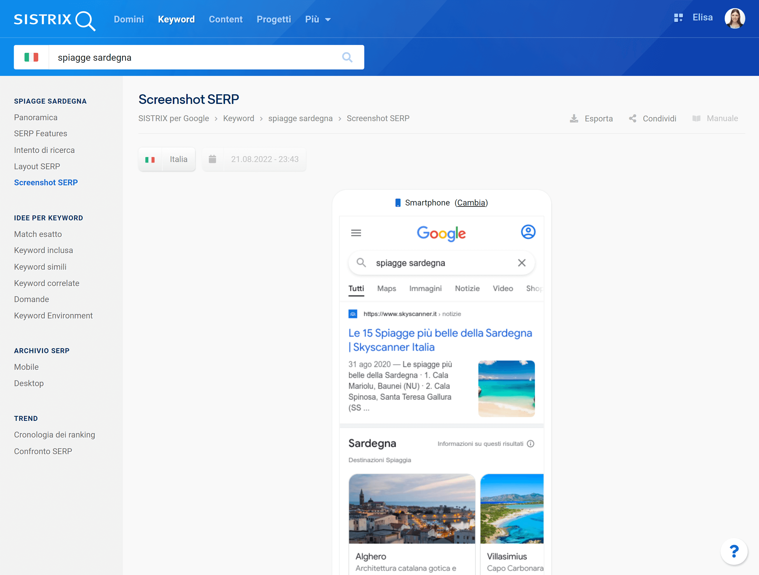The height and width of the screenshot is (575, 759).
Task: Click the Condividi share icon
Action: point(633,119)
